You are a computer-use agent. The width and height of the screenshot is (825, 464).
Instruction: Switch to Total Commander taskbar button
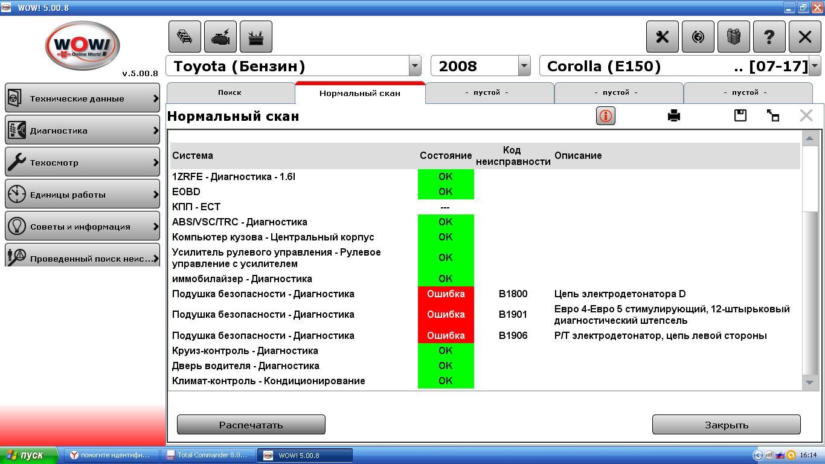tap(208, 455)
